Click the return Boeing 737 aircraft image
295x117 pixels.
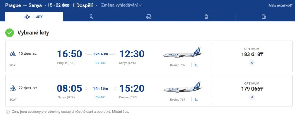click(x=182, y=87)
